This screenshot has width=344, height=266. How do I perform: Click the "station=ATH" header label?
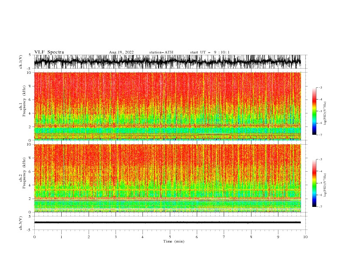pyautogui.click(x=161, y=52)
